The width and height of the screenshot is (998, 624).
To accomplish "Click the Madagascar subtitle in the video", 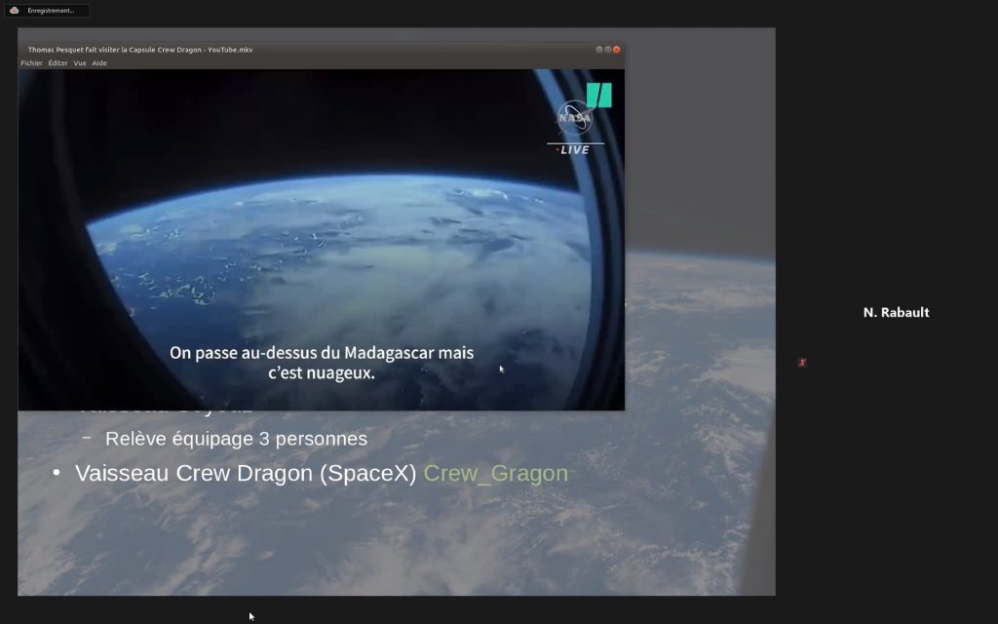I will [322, 363].
